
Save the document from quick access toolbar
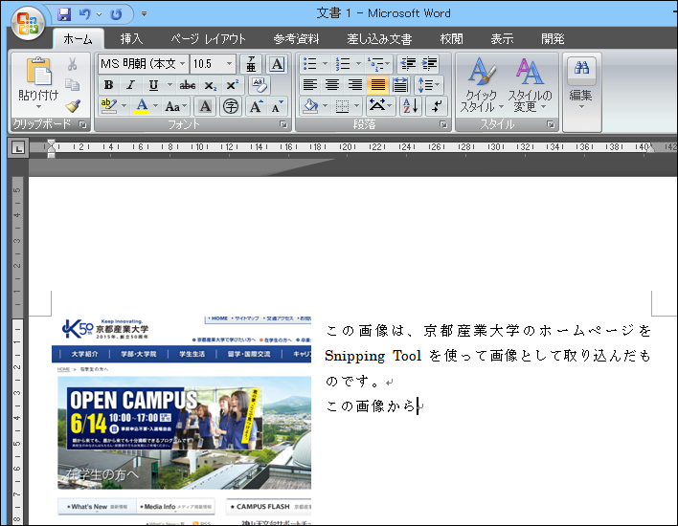64,14
